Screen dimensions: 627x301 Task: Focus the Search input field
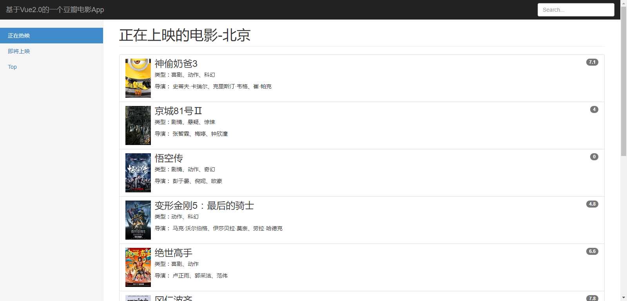pos(576,10)
